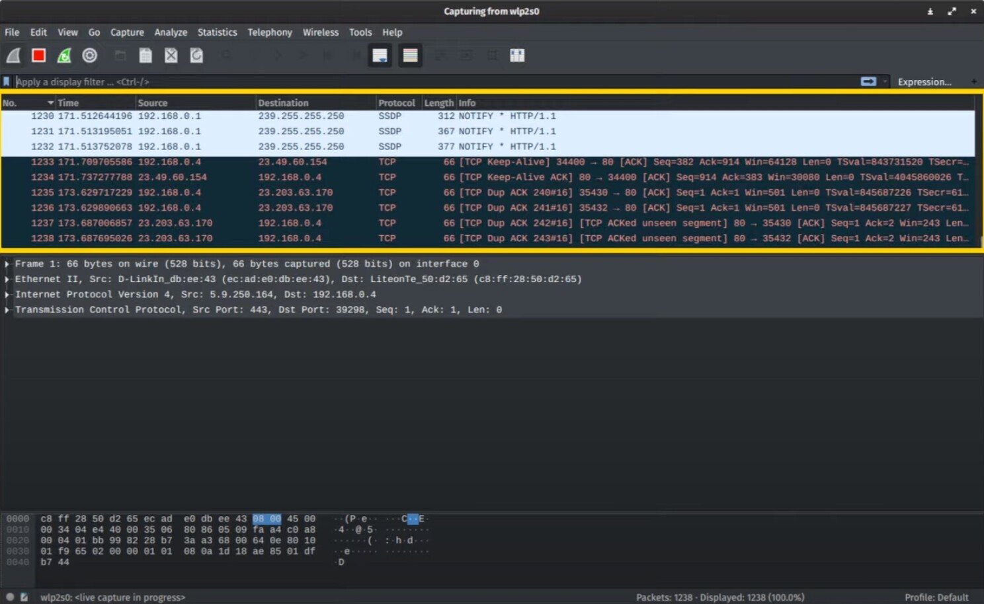
Task: Click the close capture file icon
Action: click(x=171, y=56)
